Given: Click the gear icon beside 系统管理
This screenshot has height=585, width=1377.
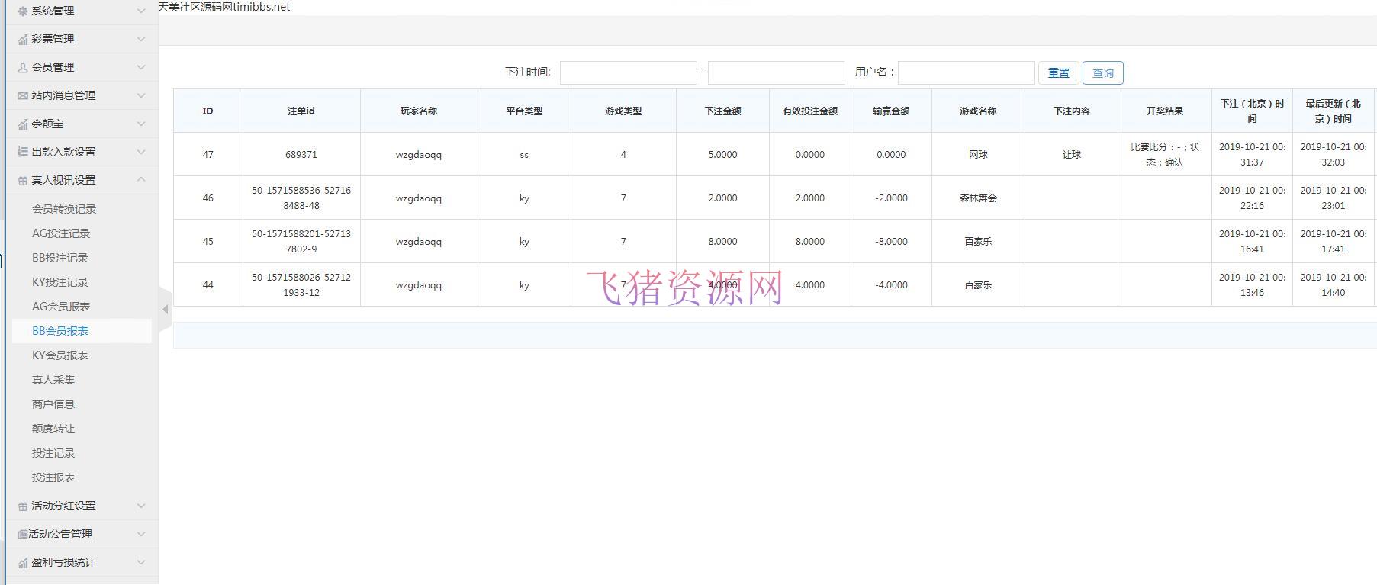Looking at the screenshot, I should pyautogui.click(x=23, y=11).
